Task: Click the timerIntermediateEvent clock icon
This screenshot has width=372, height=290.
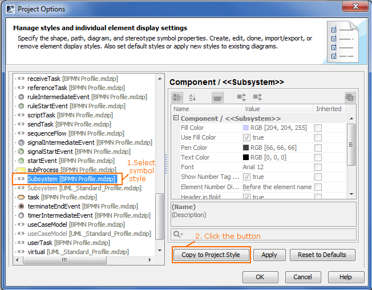Action: (x=21, y=215)
